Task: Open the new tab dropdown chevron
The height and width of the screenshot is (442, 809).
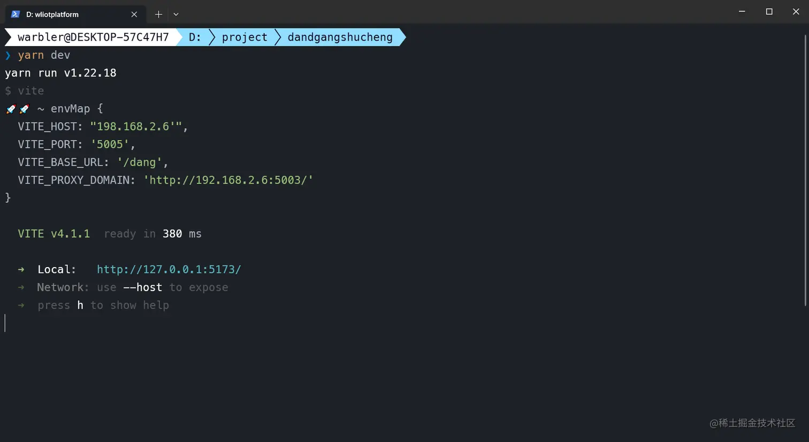Action: point(176,14)
